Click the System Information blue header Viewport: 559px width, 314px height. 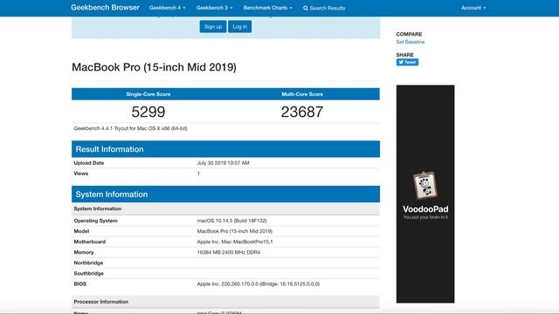pos(225,195)
